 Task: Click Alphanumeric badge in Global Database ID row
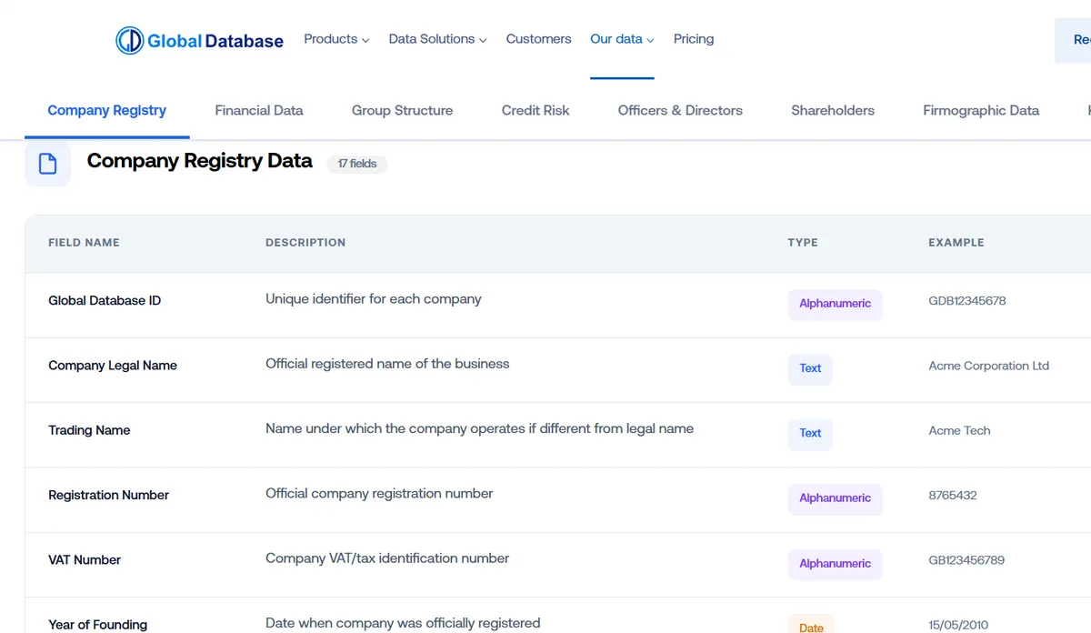(835, 304)
